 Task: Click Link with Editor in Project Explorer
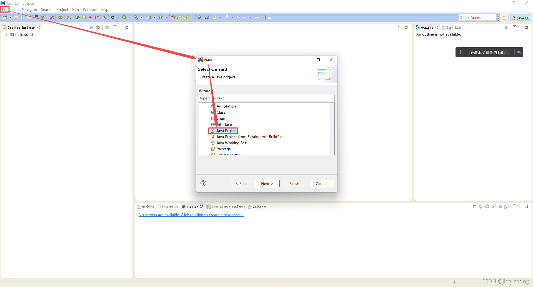coord(98,27)
